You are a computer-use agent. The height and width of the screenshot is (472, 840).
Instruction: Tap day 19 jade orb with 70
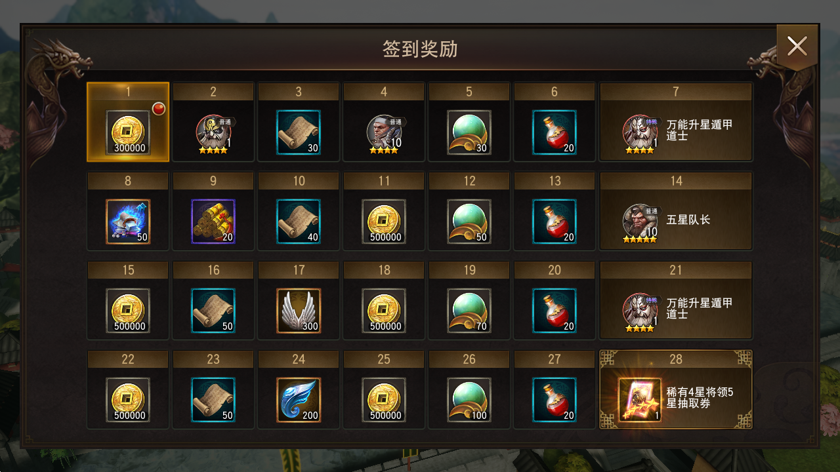(469, 311)
